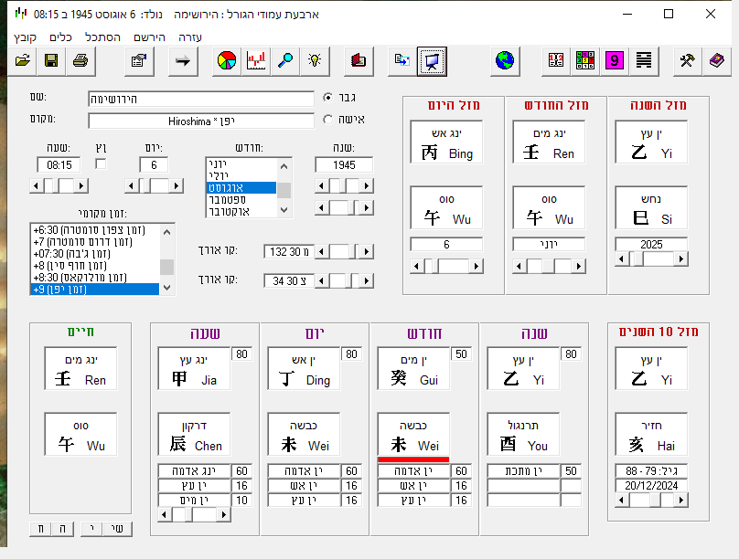The width and height of the screenshot is (739, 559).
Task: Select the +07:30 time zone entry
Action: [x=95, y=254]
